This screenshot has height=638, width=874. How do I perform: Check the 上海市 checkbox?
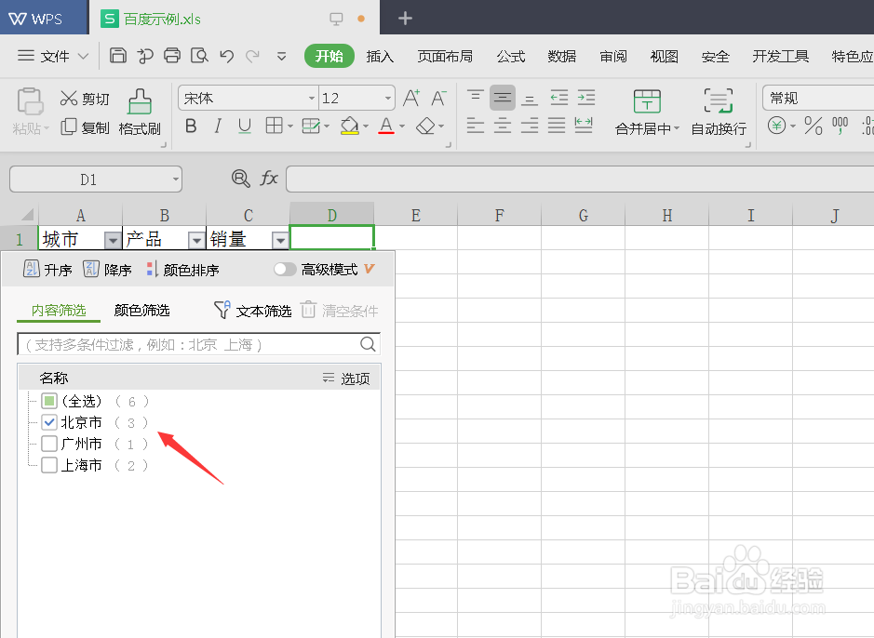click(49, 465)
